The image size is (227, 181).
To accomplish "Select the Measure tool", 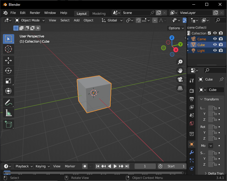I will click(x=8, y=113).
